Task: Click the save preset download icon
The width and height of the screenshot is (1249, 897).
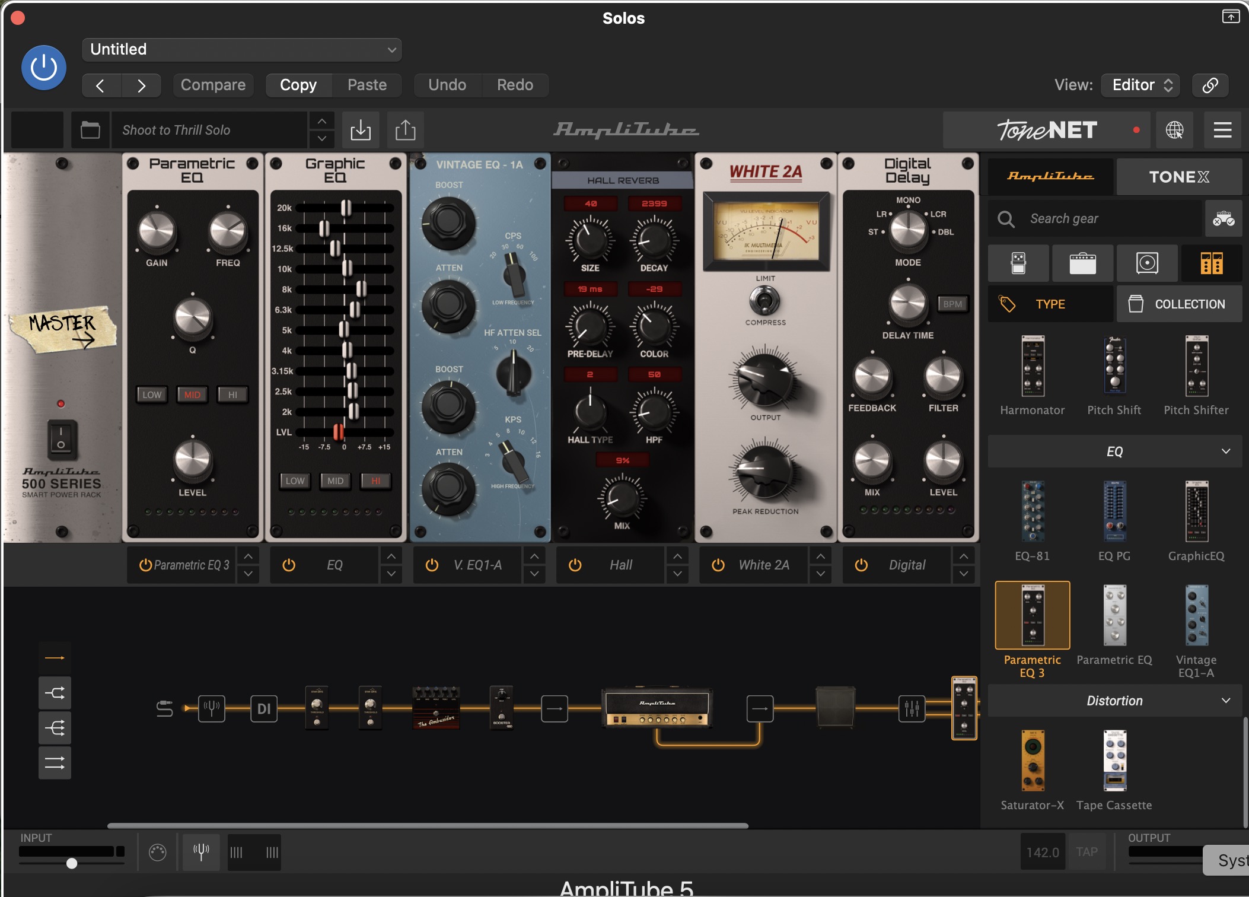Action: coord(361,130)
